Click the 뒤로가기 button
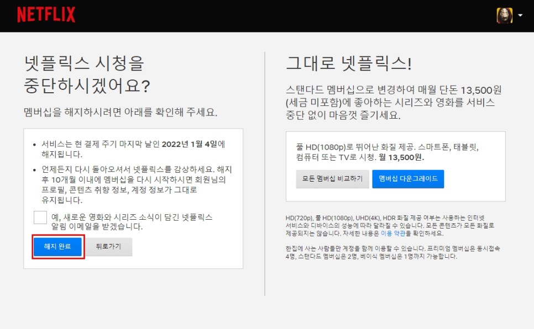Screen dimensions: 534x329 [x=109, y=247]
